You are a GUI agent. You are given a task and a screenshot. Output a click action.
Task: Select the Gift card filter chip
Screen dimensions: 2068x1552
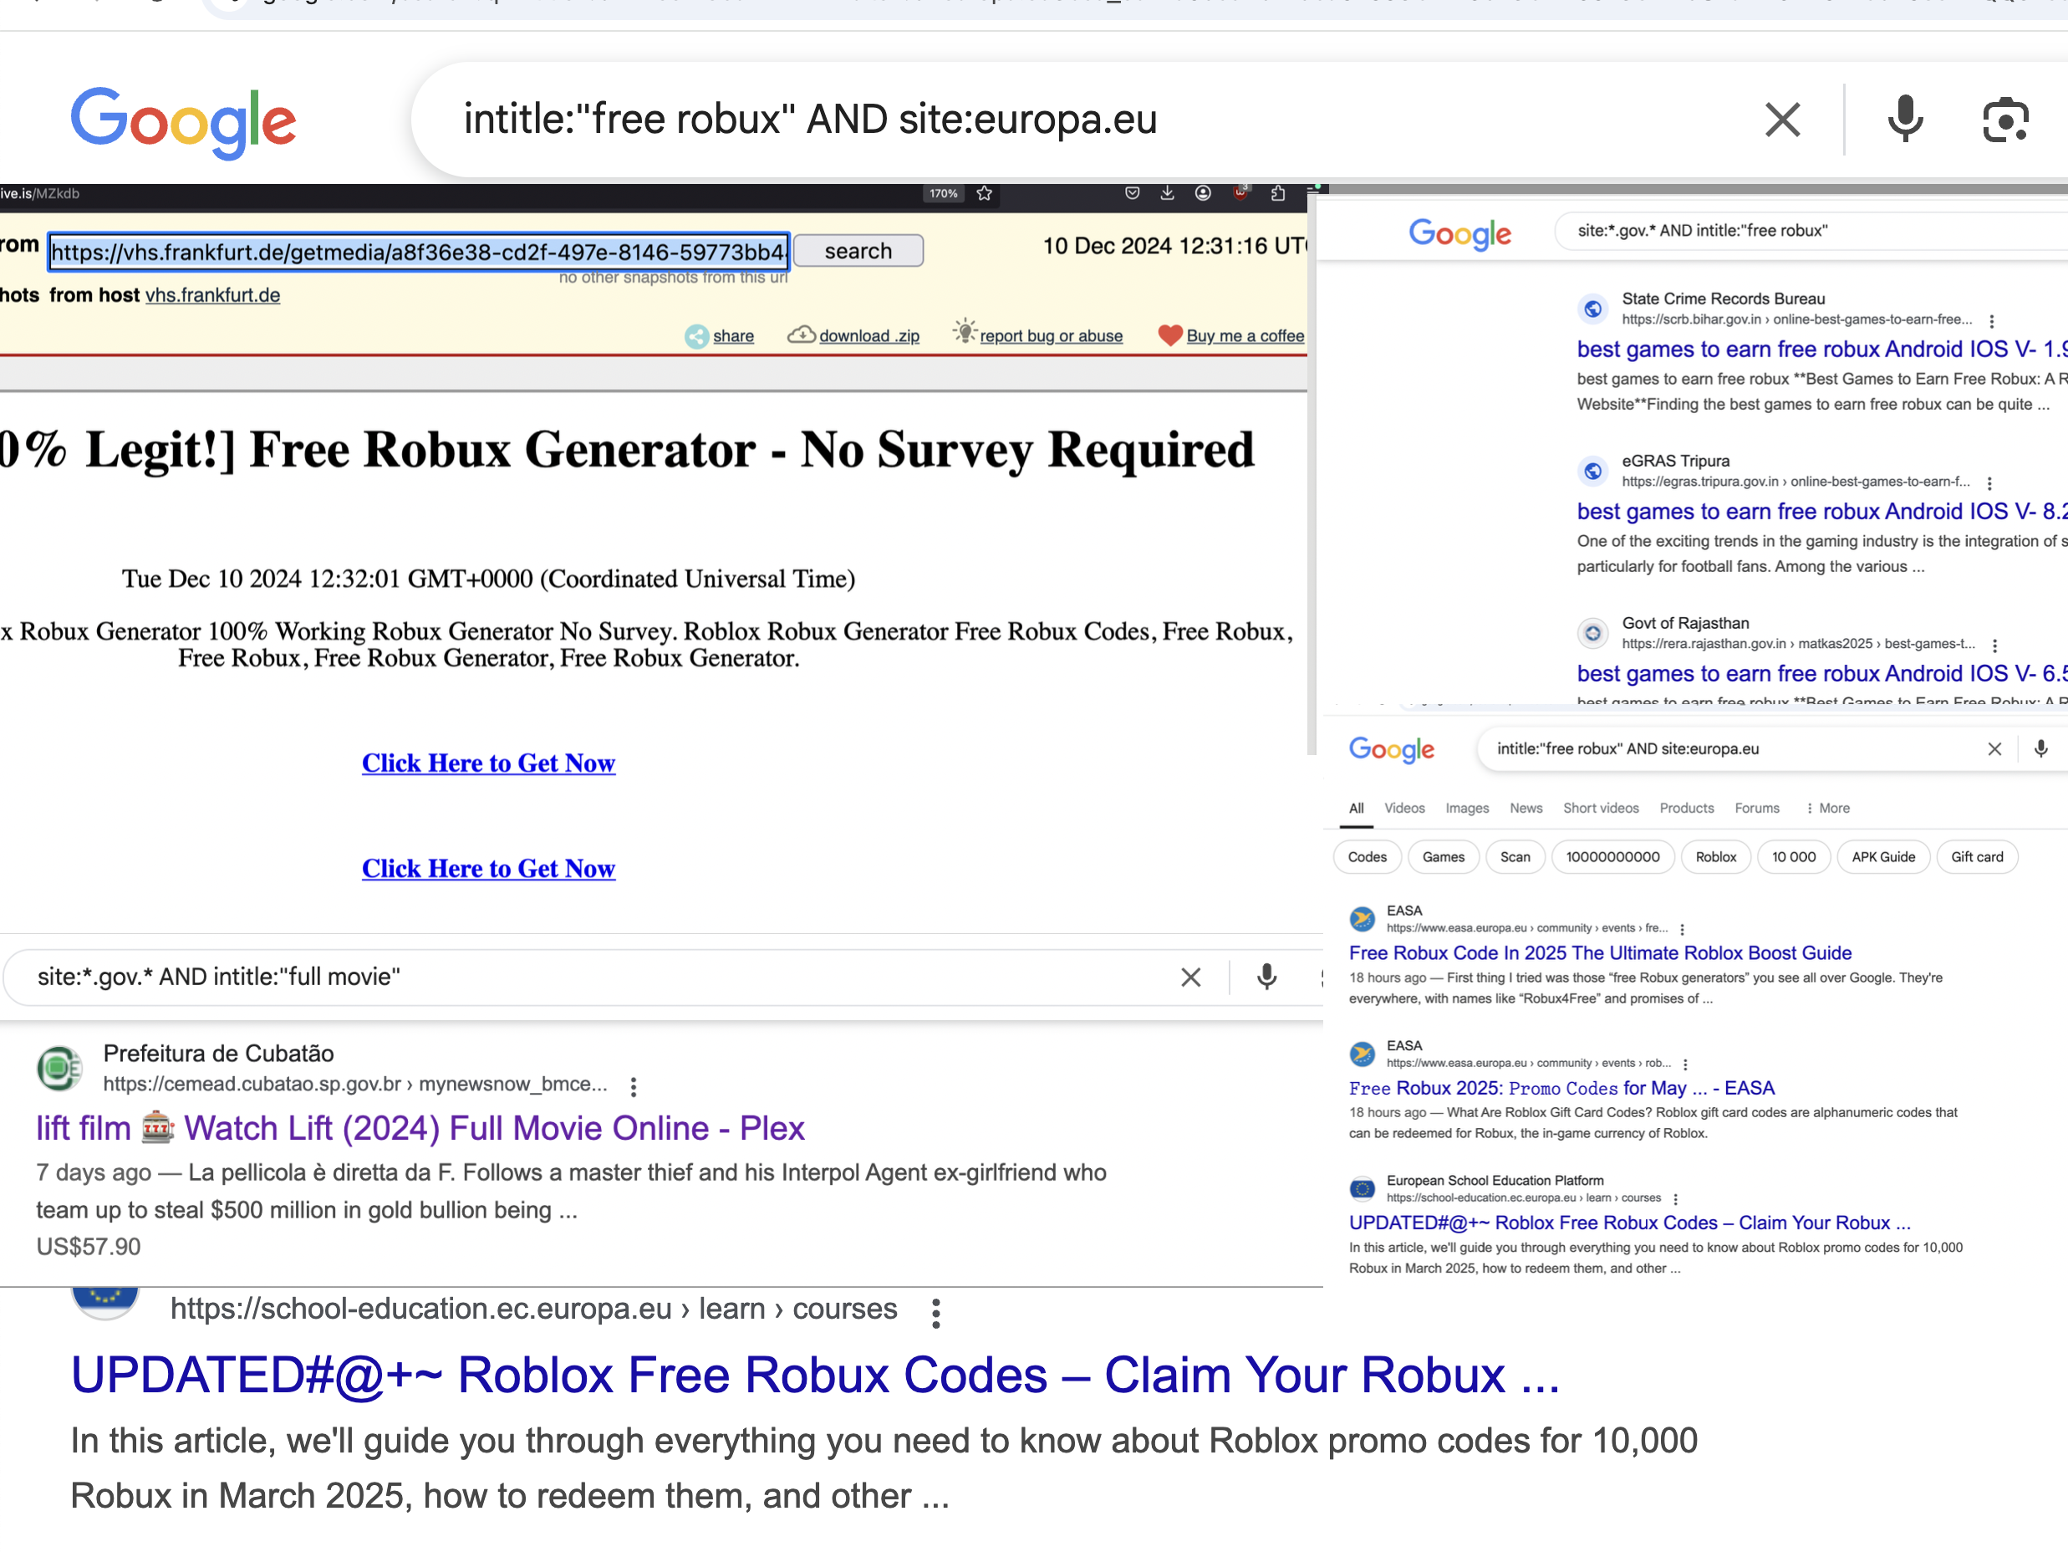pyautogui.click(x=1976, y=857)
